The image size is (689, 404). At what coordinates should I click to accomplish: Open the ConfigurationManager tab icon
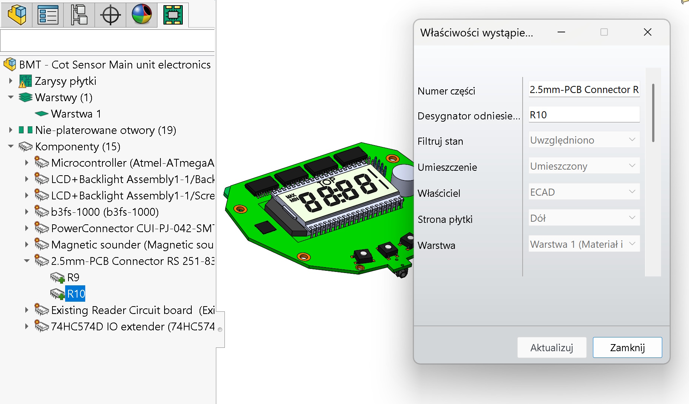point(79,15)
